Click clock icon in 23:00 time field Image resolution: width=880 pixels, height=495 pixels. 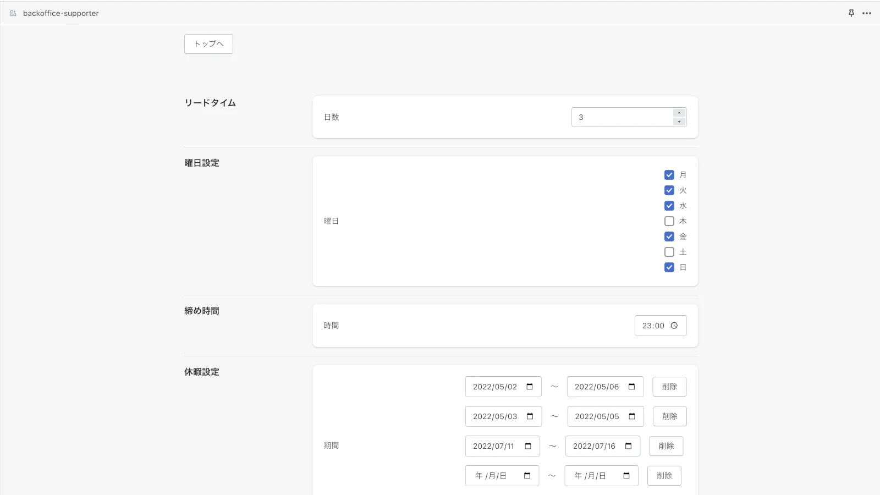click(674, 326)
